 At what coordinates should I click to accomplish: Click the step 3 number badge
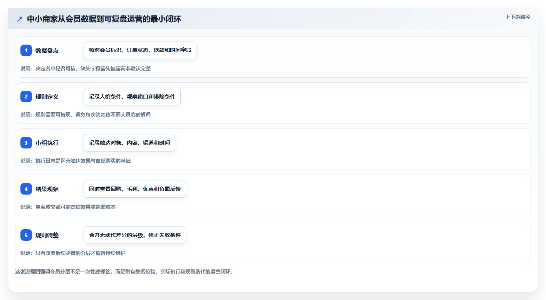26,143
